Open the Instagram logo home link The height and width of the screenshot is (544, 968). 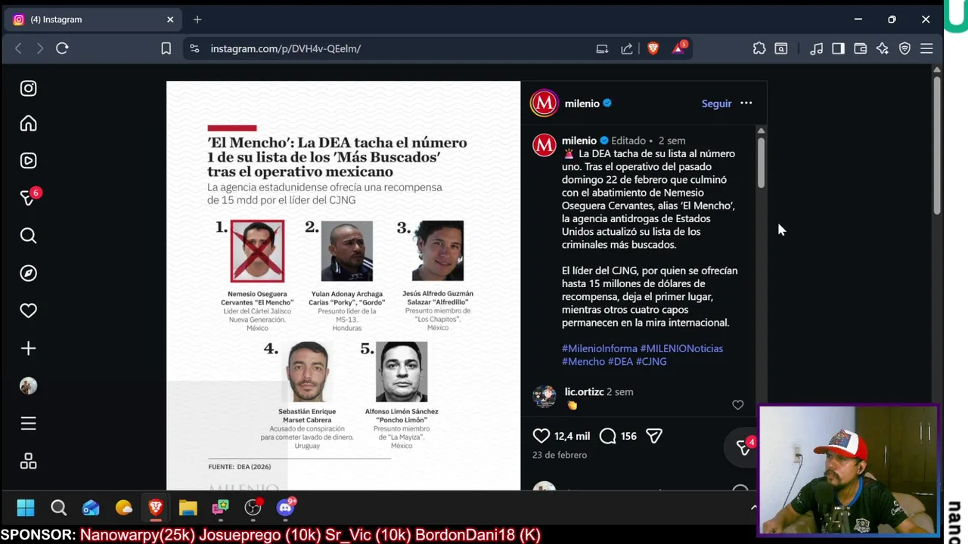[x=28, y=88]
